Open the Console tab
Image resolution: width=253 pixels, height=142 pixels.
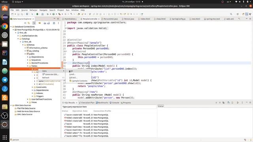(114, 103)
